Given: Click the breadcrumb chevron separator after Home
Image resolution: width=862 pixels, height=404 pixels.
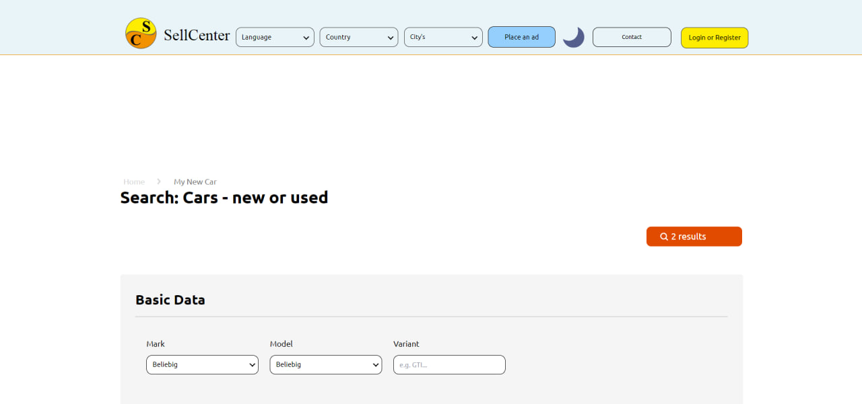Looking at the screenshot, I should coord(159,181).
